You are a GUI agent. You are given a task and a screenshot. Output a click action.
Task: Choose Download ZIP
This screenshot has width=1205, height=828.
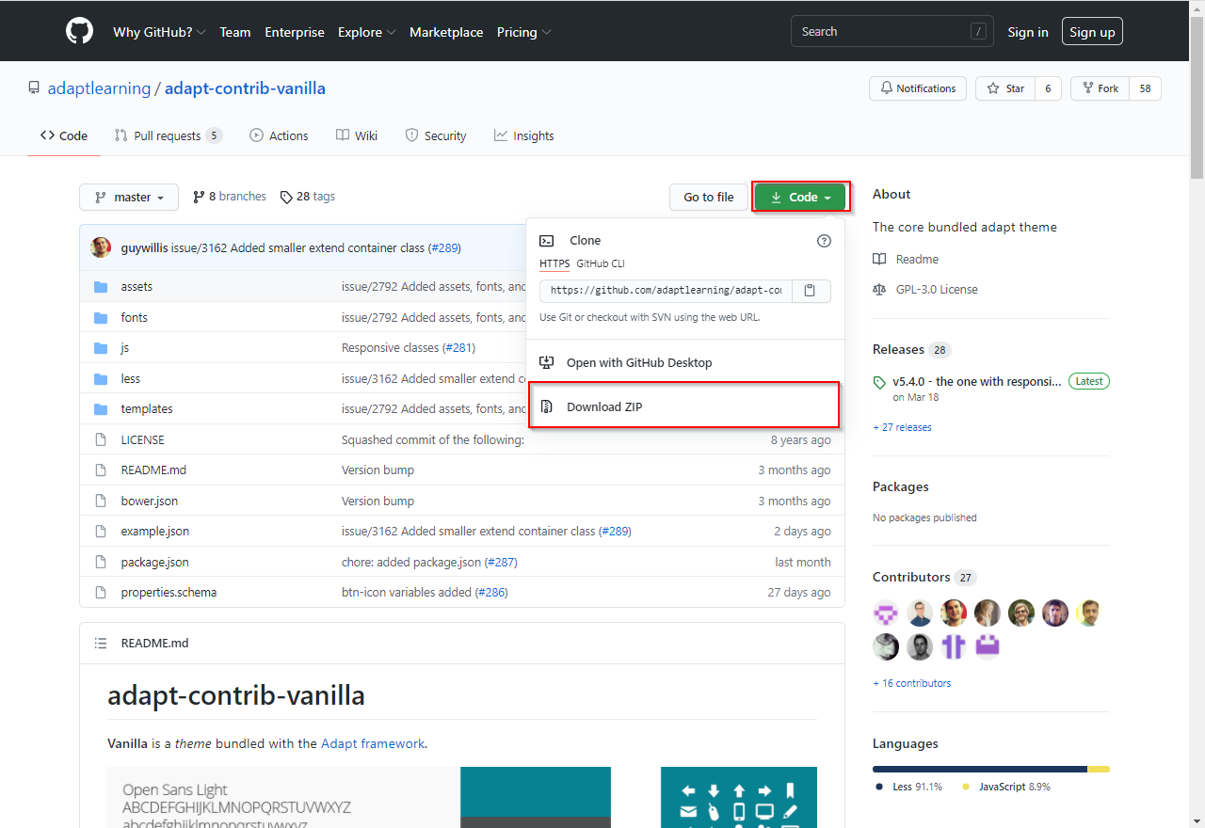click(x=683, y=406)
